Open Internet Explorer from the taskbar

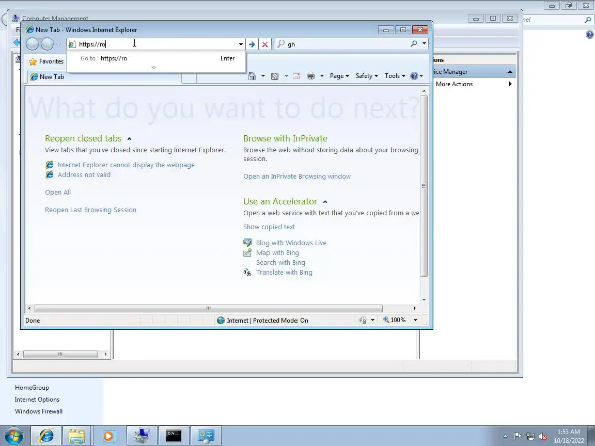(46, 436)
